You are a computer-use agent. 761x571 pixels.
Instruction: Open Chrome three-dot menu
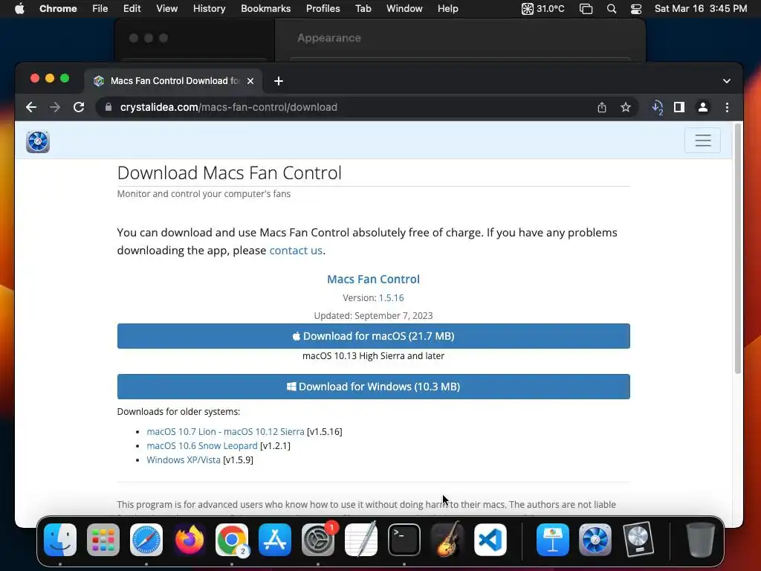[727, 107]
